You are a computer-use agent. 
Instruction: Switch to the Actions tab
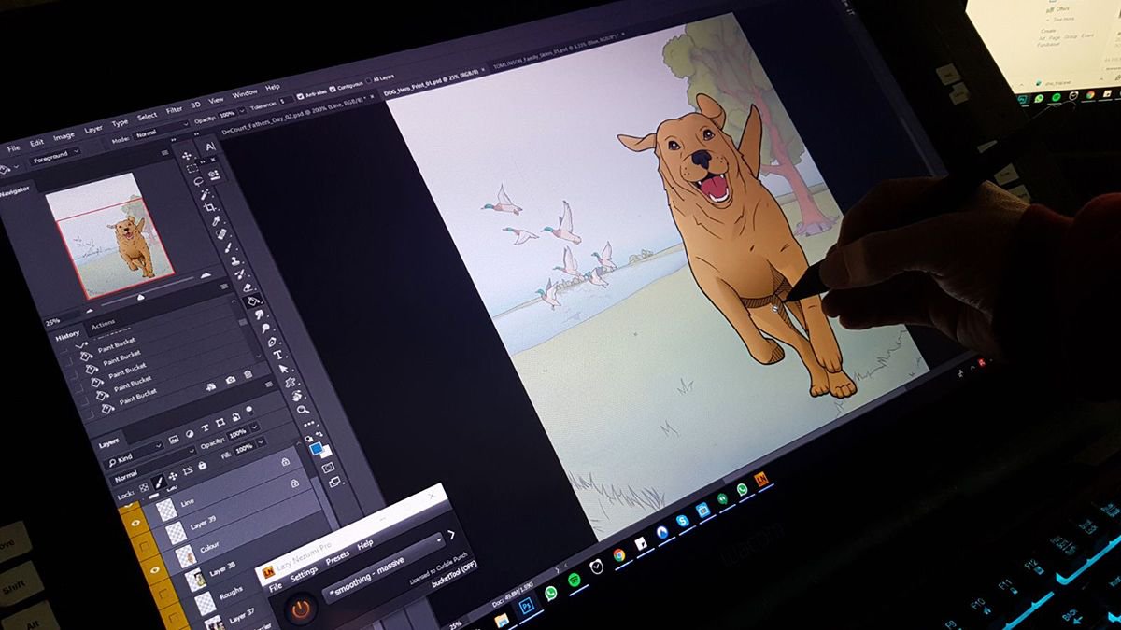tap(103, 324)
